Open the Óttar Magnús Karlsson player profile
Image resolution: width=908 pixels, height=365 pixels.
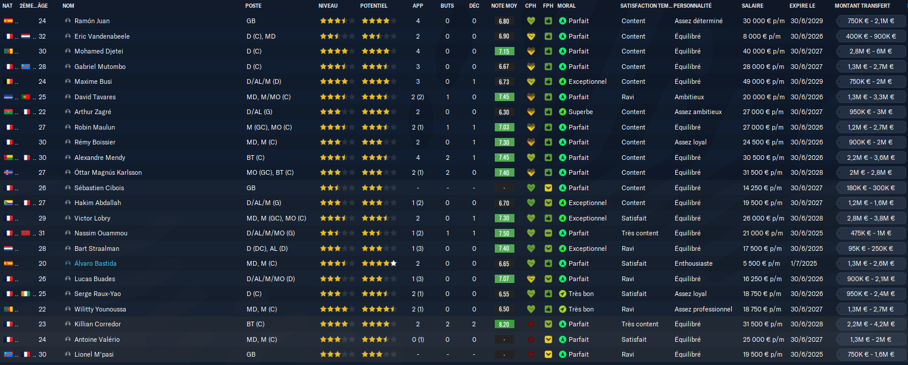[108, 172]
